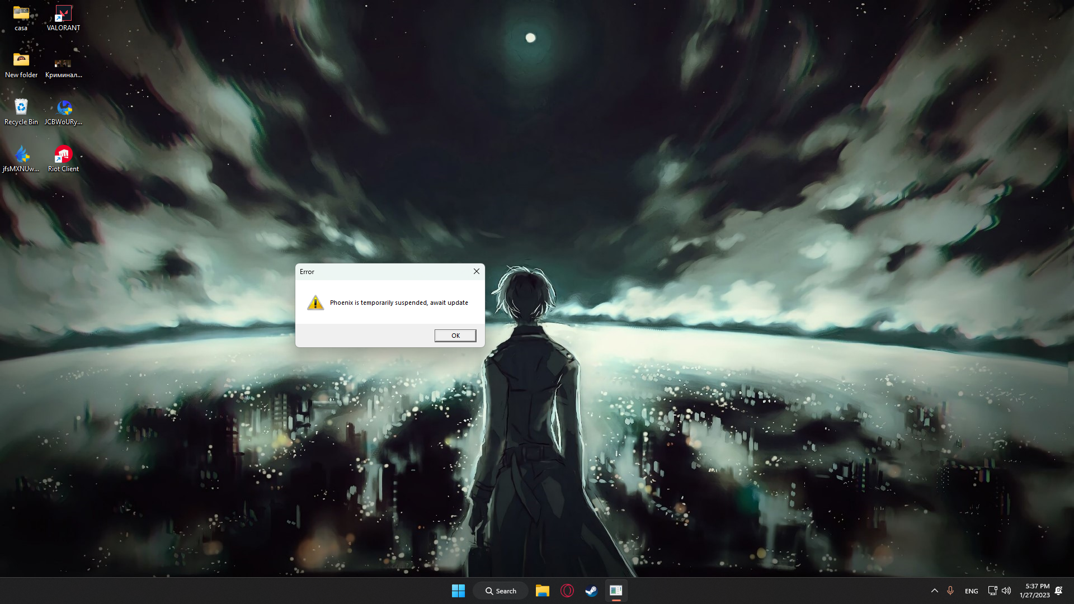
Task: Open network settings tray icon
Action: [992, 591]
